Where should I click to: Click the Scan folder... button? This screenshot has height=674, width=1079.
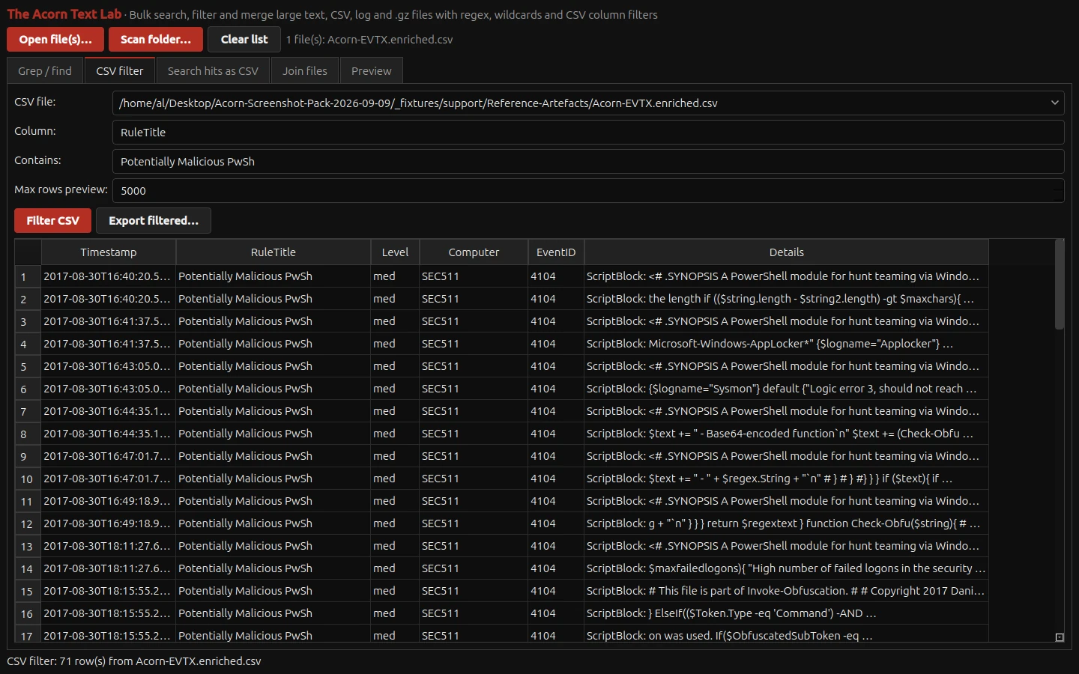pos(156,40)
